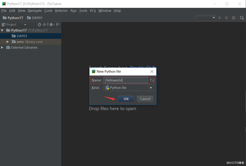Collapse the Python17 project root
Screen dimensions: 246x166
[x=2, y=30]
